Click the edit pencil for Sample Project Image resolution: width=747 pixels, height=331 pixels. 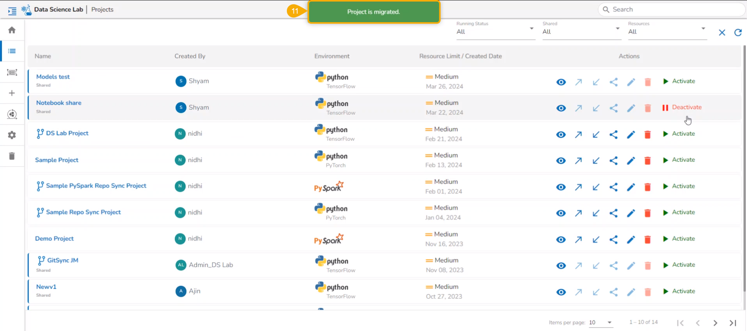[x=631, y=161]
